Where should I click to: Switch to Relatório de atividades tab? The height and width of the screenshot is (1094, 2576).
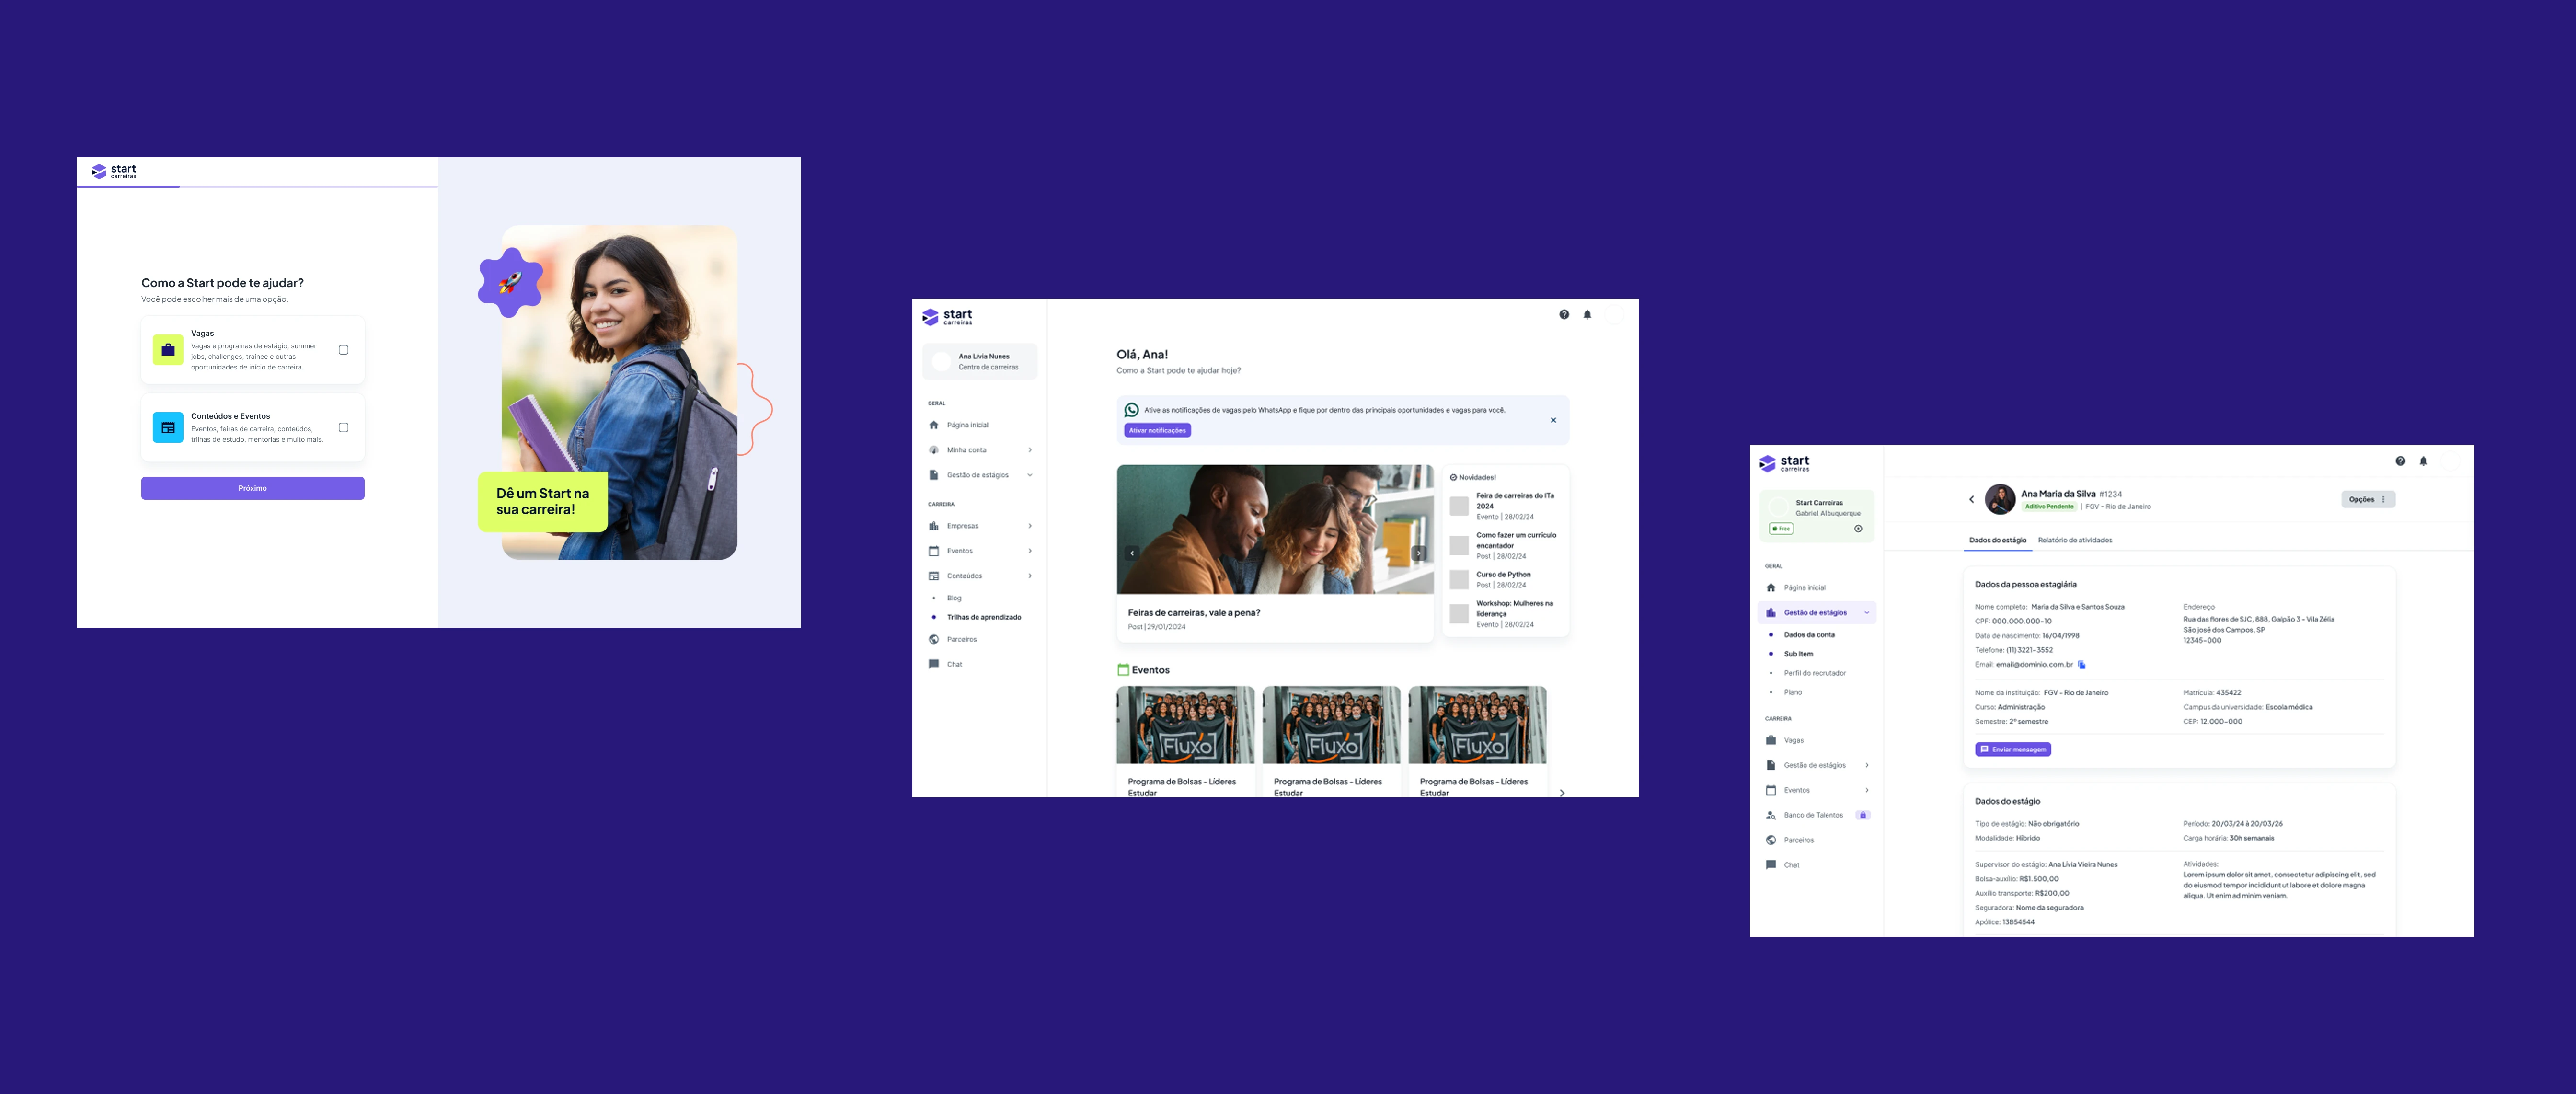point(2075,540)
